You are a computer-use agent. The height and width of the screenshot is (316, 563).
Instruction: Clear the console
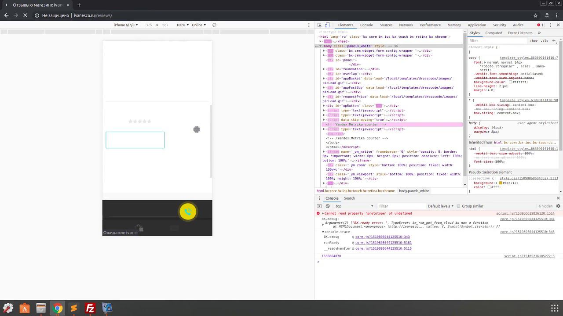coord(328,206)
